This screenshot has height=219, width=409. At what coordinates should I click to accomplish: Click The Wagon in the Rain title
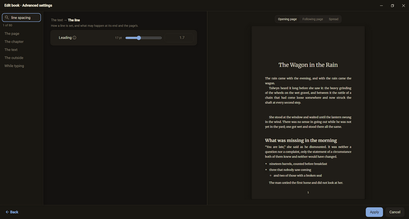tap(308, 65)
